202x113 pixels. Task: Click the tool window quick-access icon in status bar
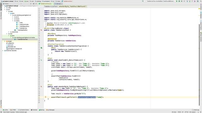1,112
